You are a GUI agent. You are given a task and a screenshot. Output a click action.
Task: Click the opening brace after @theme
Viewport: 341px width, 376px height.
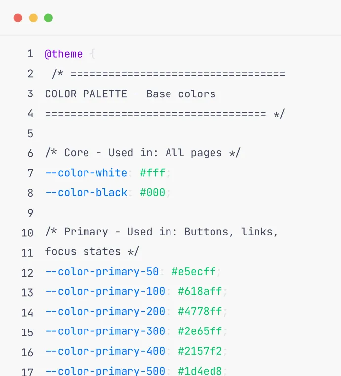[93, 54]
